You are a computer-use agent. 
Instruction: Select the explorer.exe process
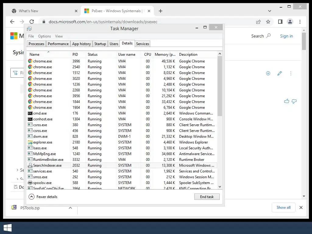[x=122, y=142]
